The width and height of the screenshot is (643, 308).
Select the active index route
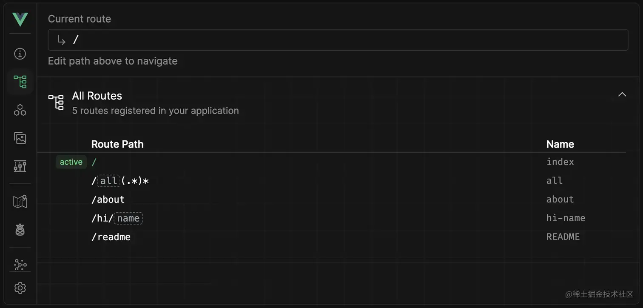point(94,162)
